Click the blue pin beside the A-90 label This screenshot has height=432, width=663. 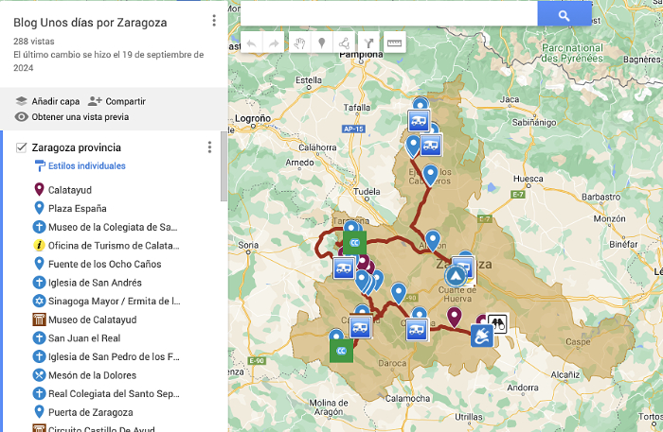pyautogui.click(x=399, y=293)
